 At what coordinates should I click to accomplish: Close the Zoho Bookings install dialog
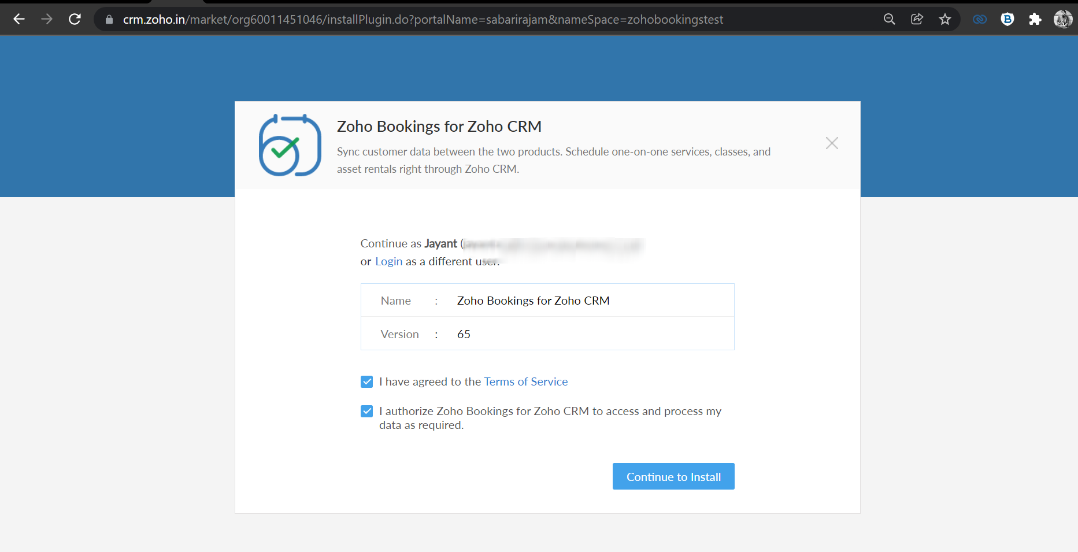pyautogui.click(x=831, y=143)
